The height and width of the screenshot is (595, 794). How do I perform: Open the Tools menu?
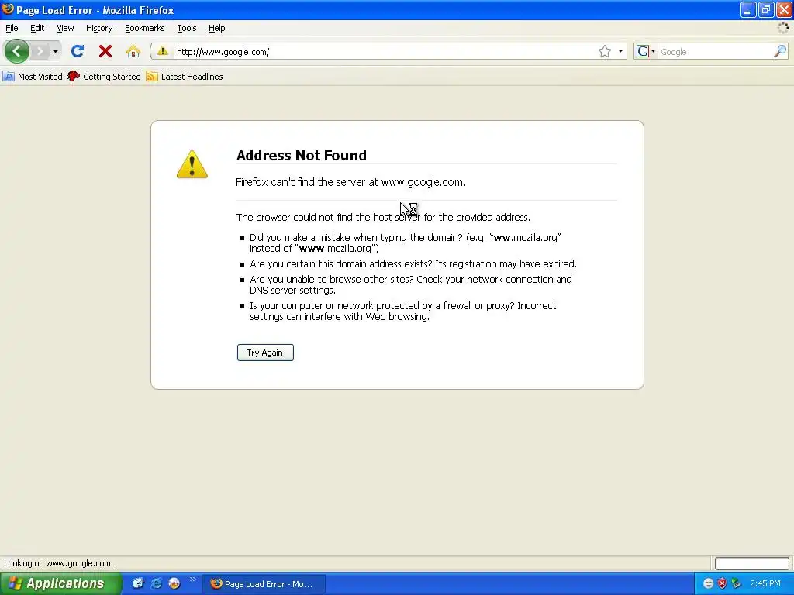pos(187,29)
